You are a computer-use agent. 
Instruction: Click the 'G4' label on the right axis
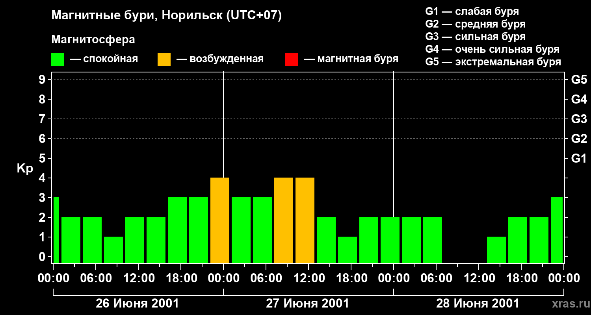(579, 99)
